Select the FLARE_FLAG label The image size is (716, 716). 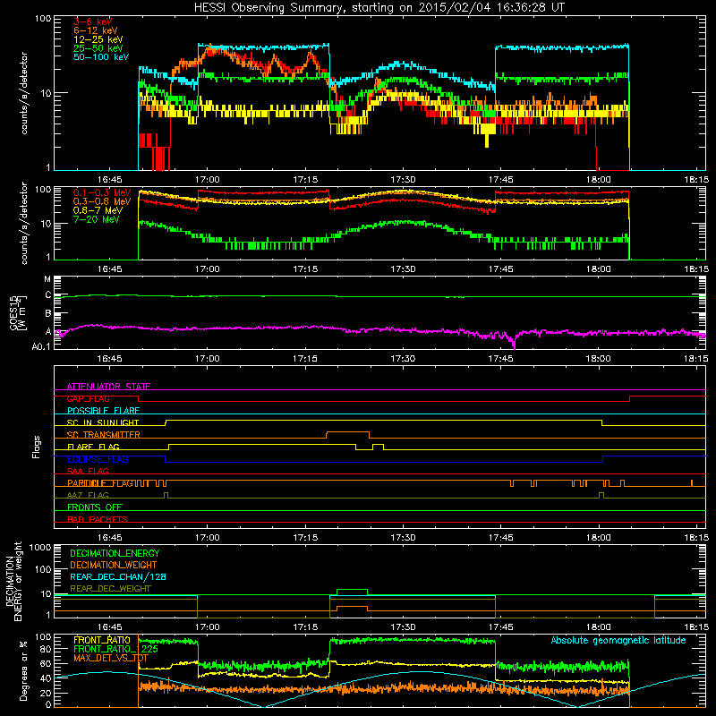tap(93, 447)
